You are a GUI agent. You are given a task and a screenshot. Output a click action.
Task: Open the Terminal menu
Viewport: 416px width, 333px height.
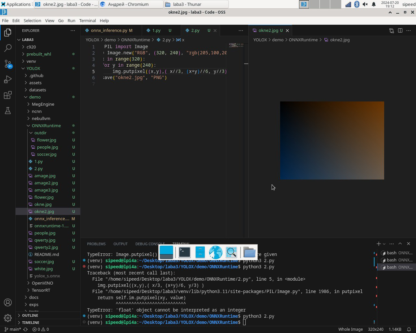[x=87, y=20]
